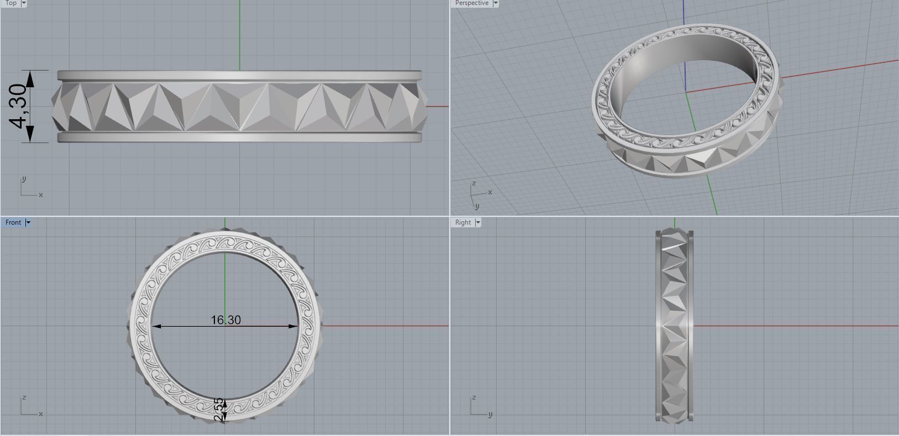Image resolution: width=899 pixels, height=436 pixels.
Task: Click the ring band in Top viewport
Action: pos(240,107)
